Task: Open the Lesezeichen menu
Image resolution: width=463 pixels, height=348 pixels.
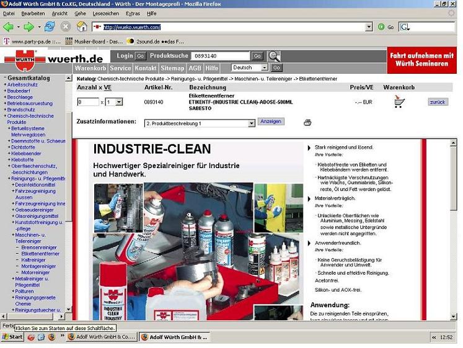Action: click(x=106, y=14)
